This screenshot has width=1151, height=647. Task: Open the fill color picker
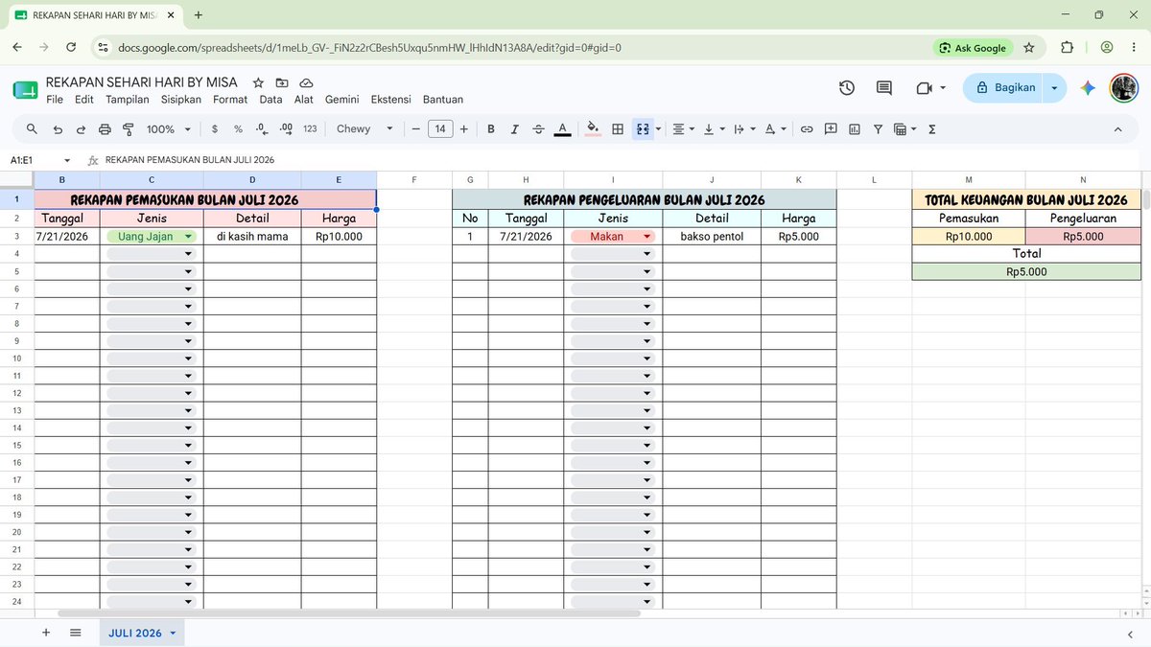pyautogui.click(x=593, y=128)
